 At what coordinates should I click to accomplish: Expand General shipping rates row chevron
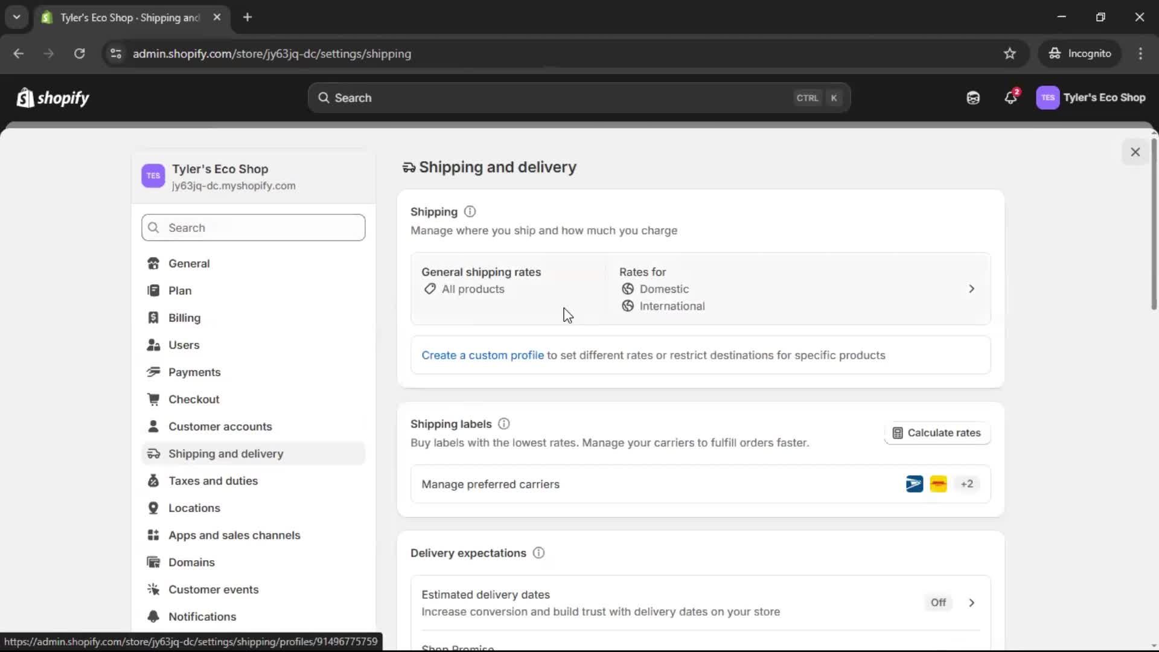point(971,289)
